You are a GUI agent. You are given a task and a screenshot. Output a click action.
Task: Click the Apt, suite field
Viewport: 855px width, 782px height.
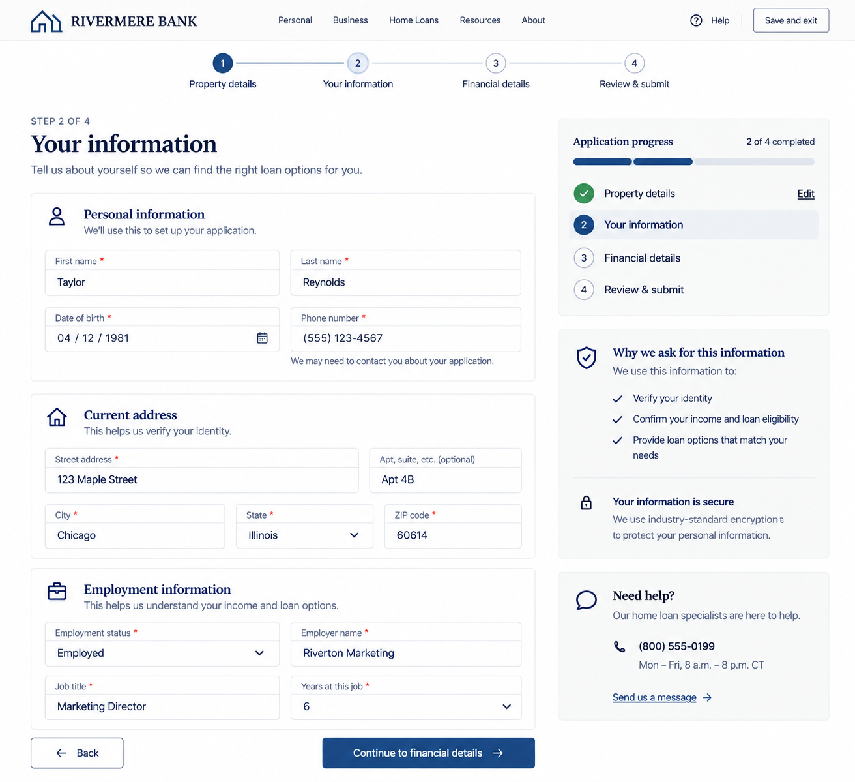tap(446, 471)
